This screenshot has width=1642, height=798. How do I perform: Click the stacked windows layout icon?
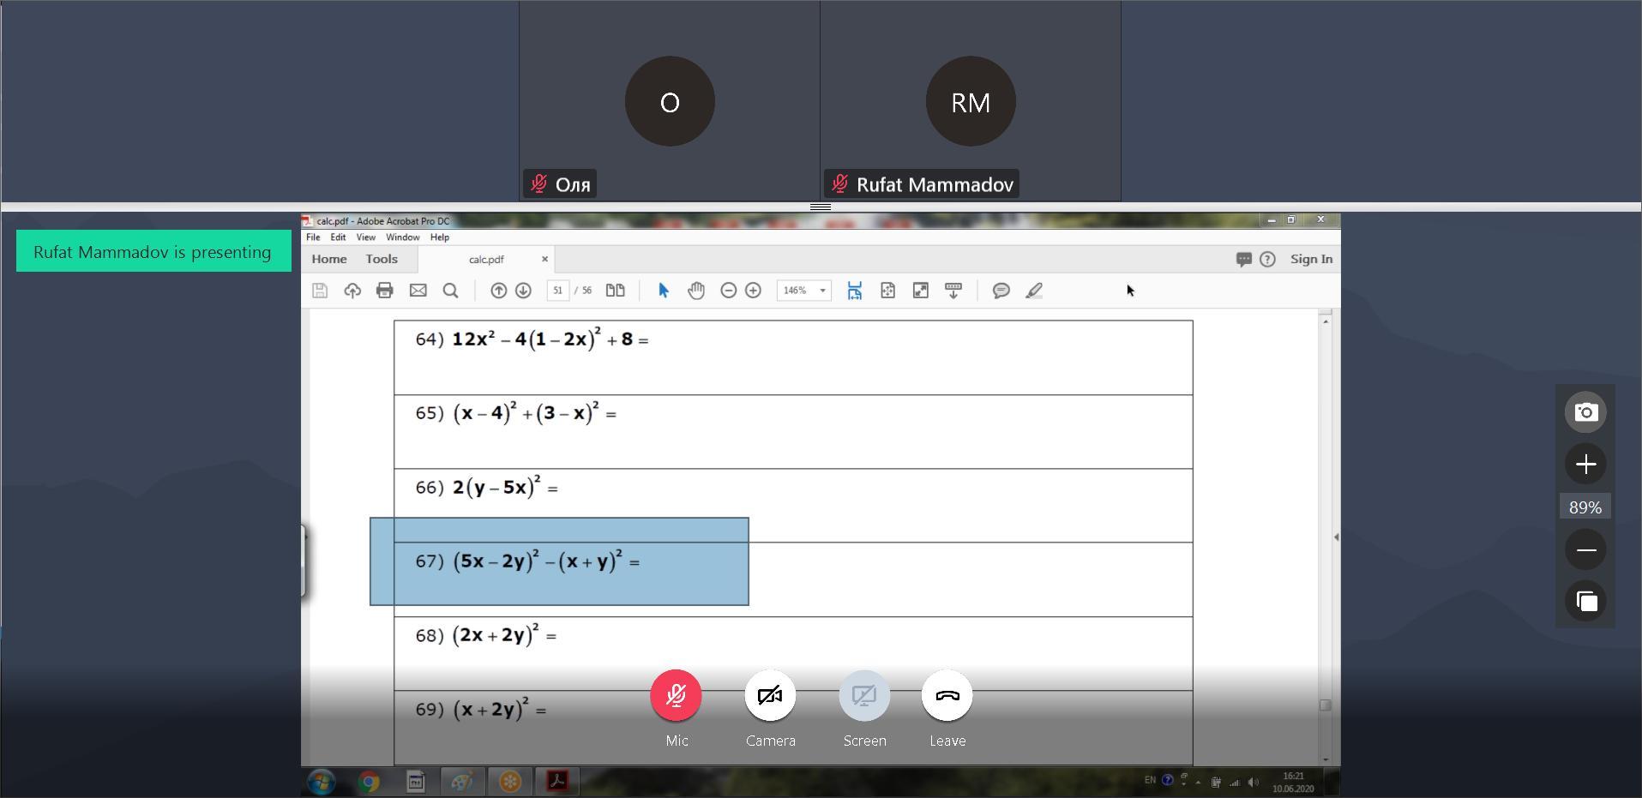tap(1585, 602)
